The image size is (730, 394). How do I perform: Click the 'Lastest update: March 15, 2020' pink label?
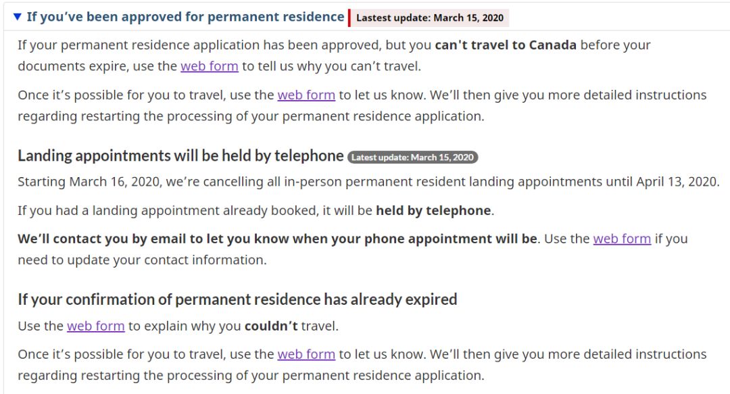pos(429,18)
